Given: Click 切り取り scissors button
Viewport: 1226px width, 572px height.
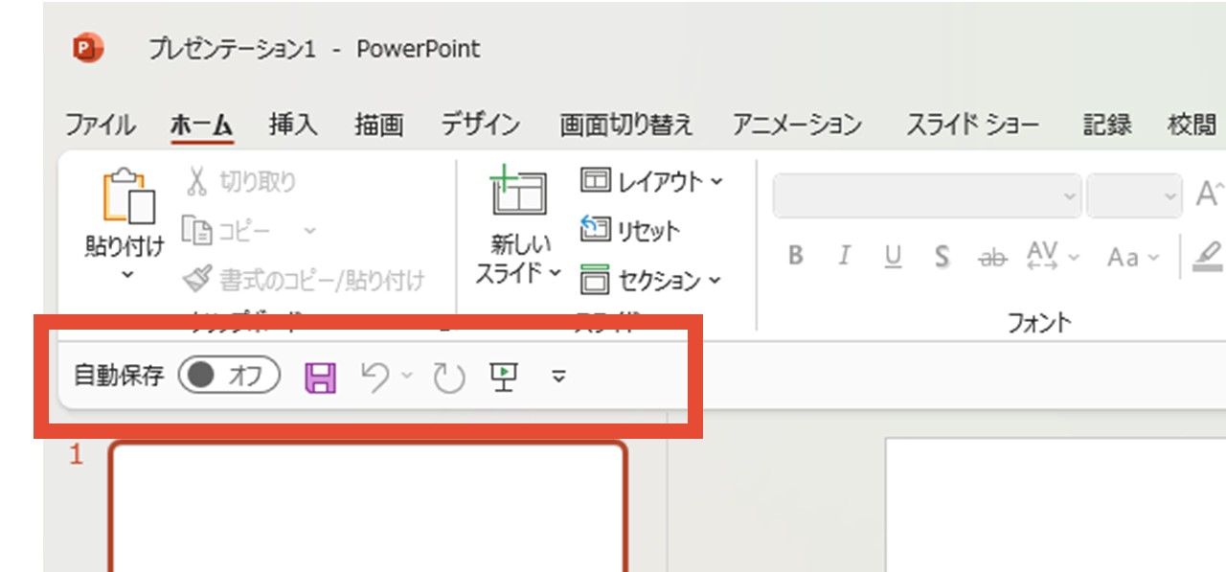Looking at the screenshot, I should point(240,181).
